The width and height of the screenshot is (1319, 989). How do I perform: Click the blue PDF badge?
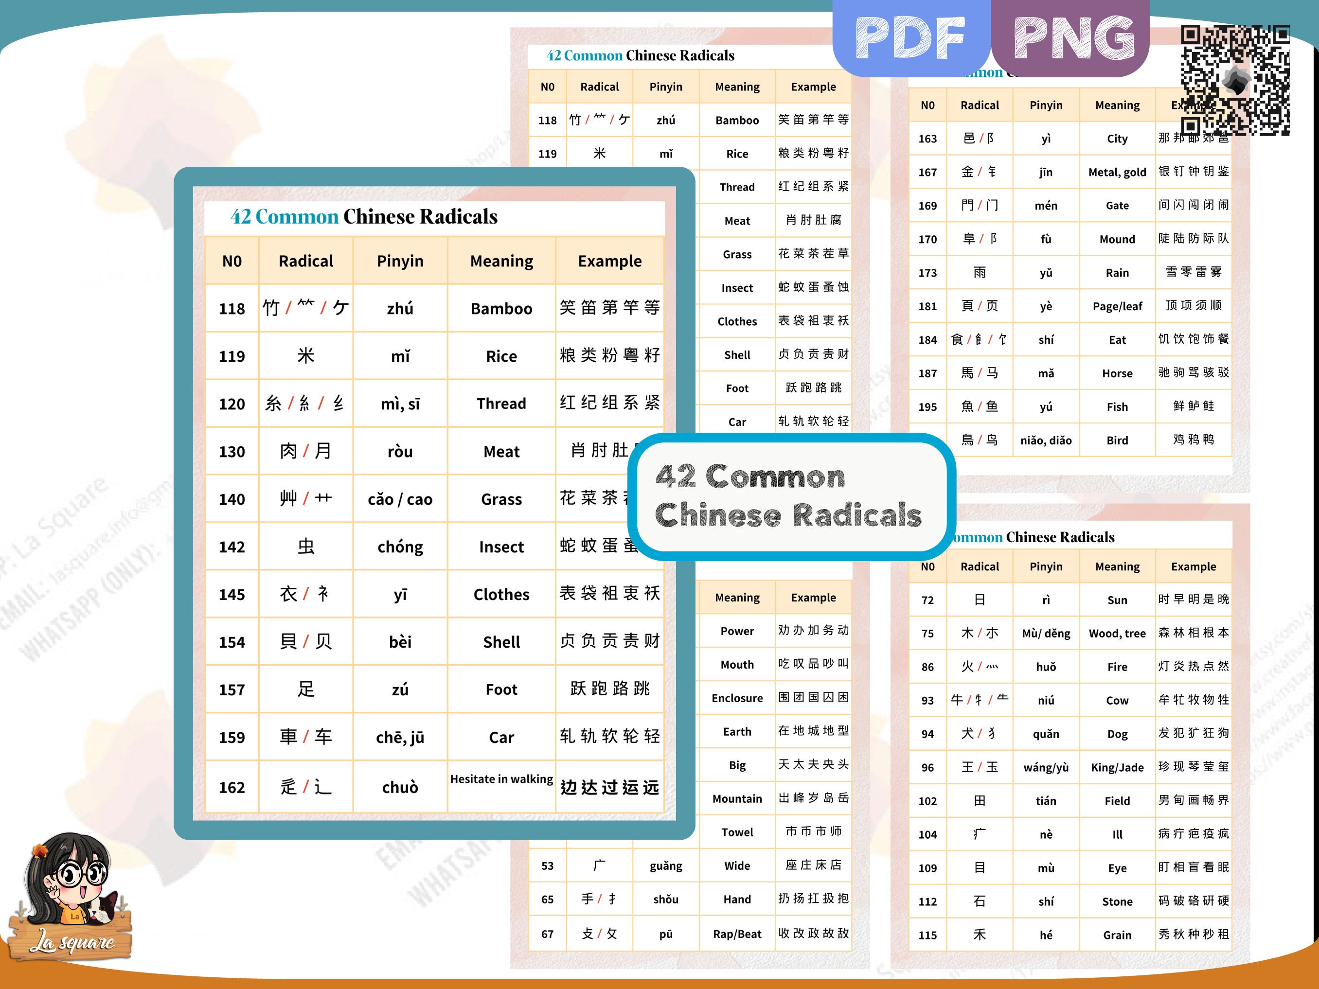911,37
